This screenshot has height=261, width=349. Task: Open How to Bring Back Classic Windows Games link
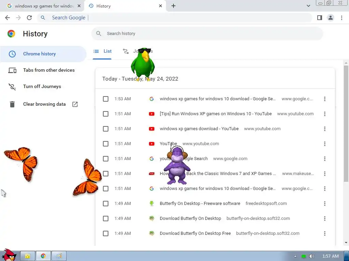[x=218, y=174]
